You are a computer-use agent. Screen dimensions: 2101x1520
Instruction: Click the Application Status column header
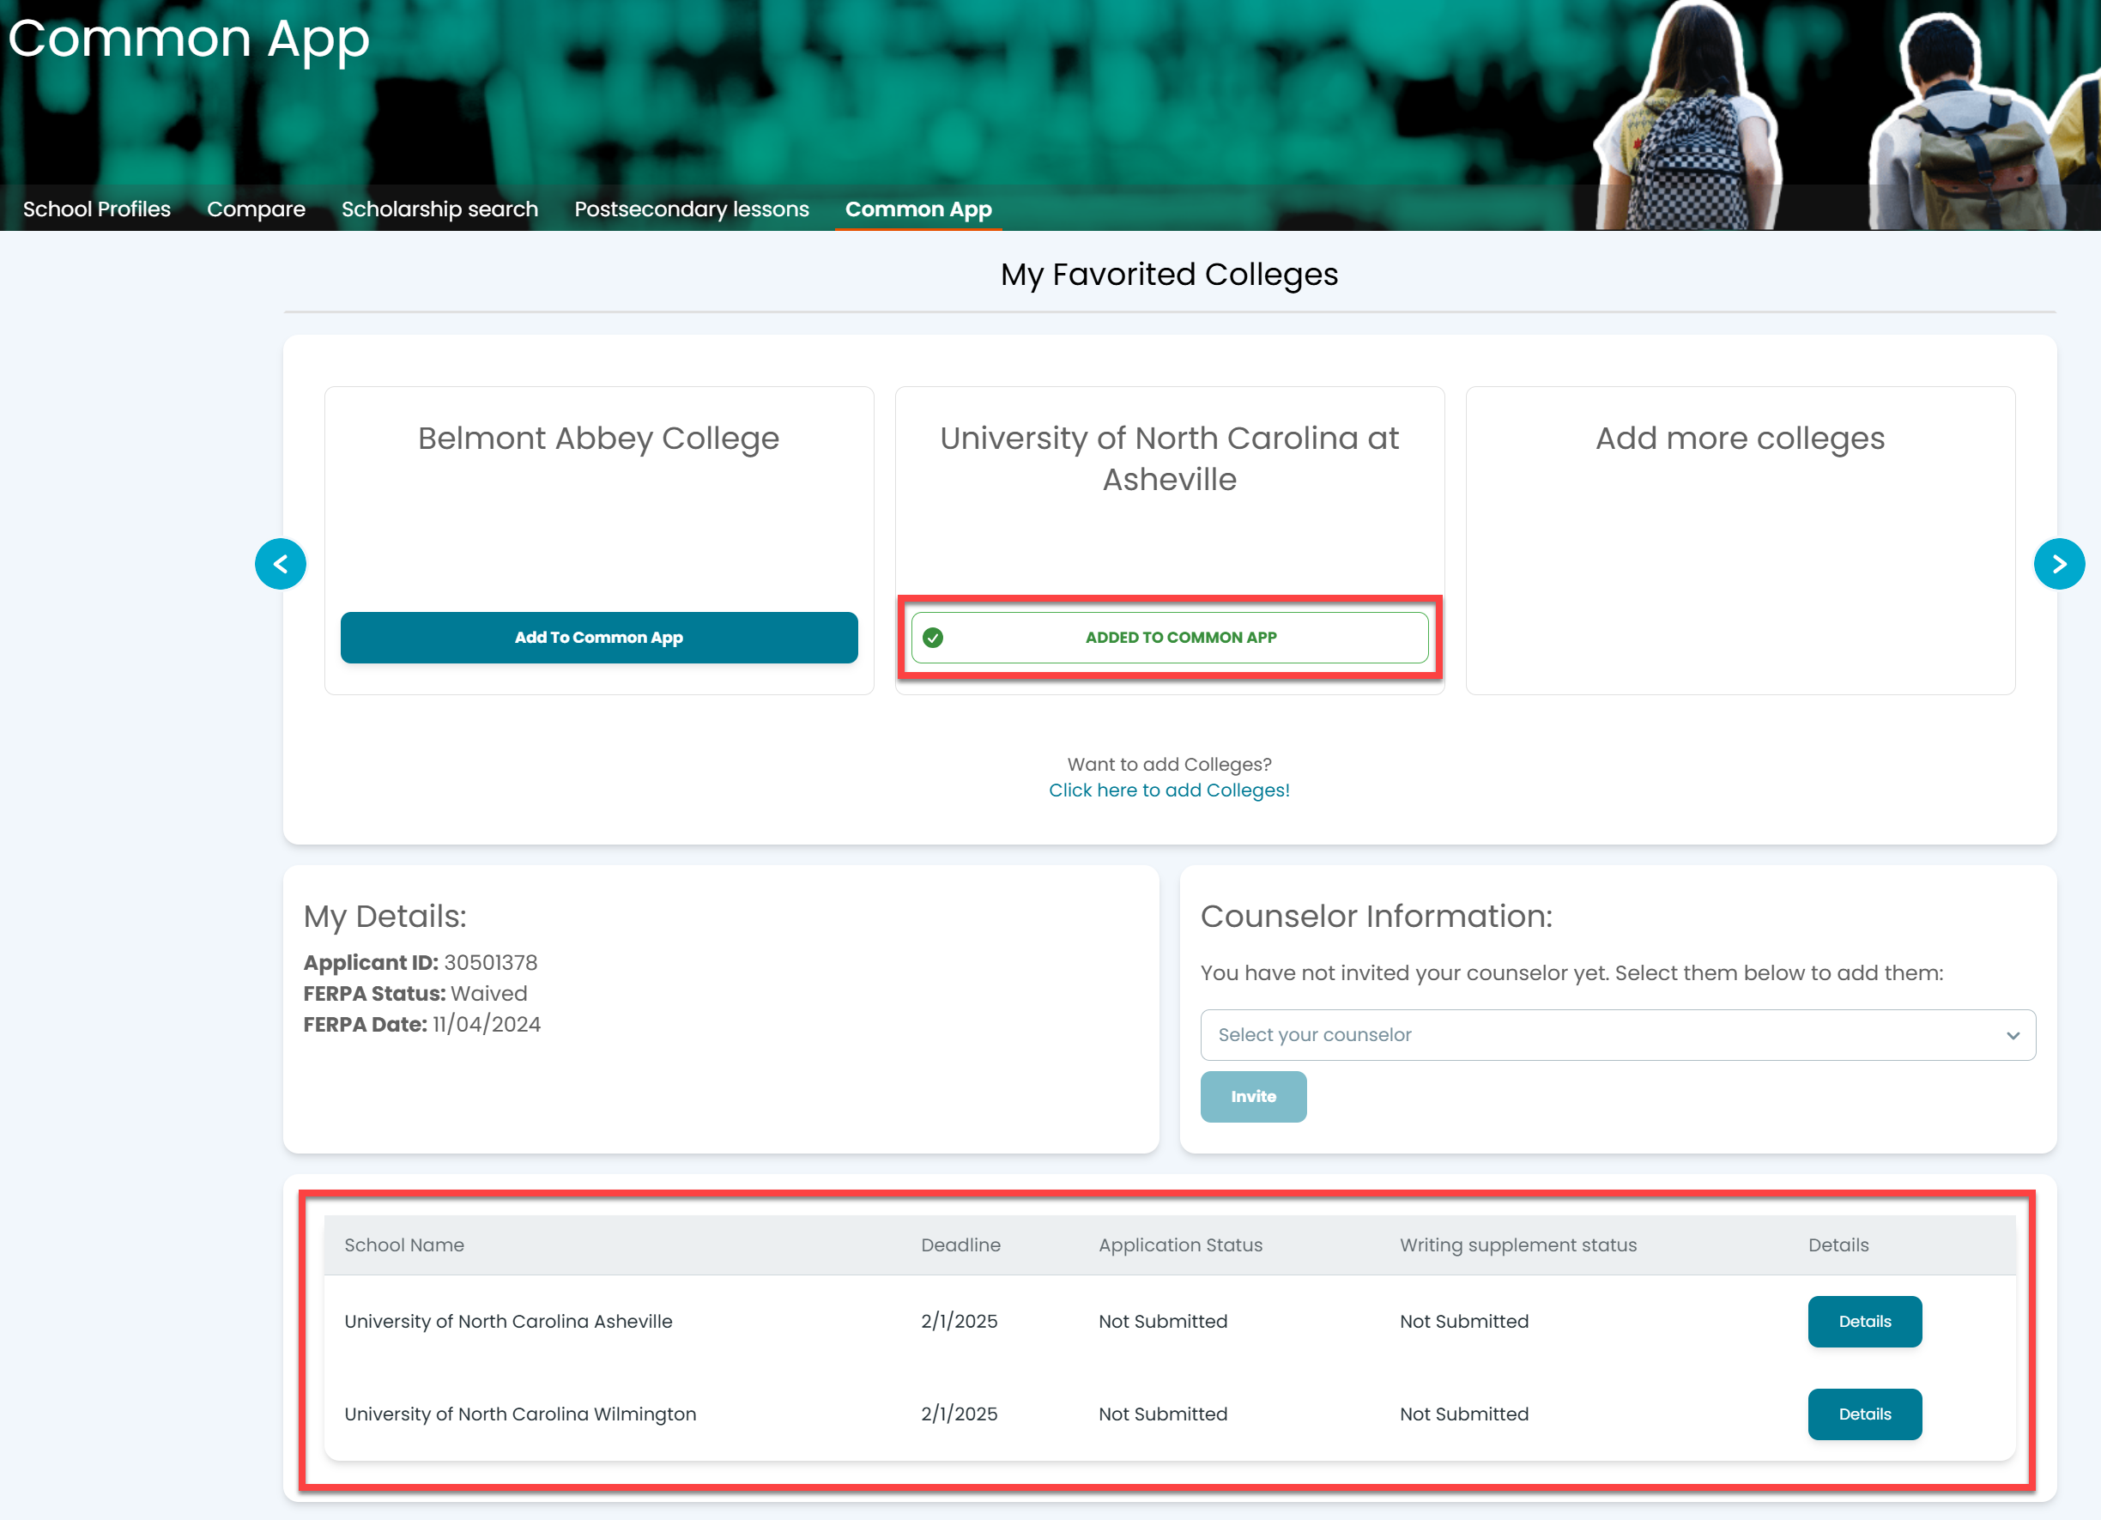click(x=1180, y=1244)
